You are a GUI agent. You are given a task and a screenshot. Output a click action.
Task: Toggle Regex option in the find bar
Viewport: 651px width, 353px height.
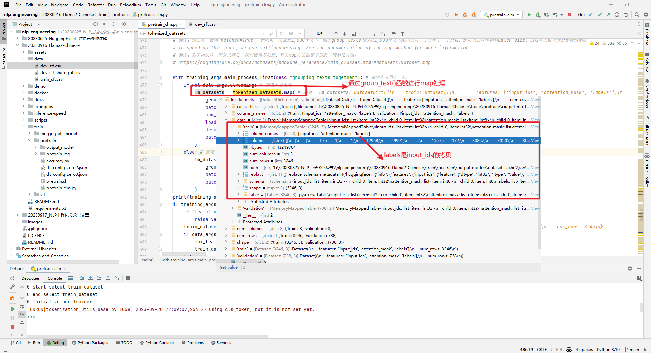[x=300, y=34]
